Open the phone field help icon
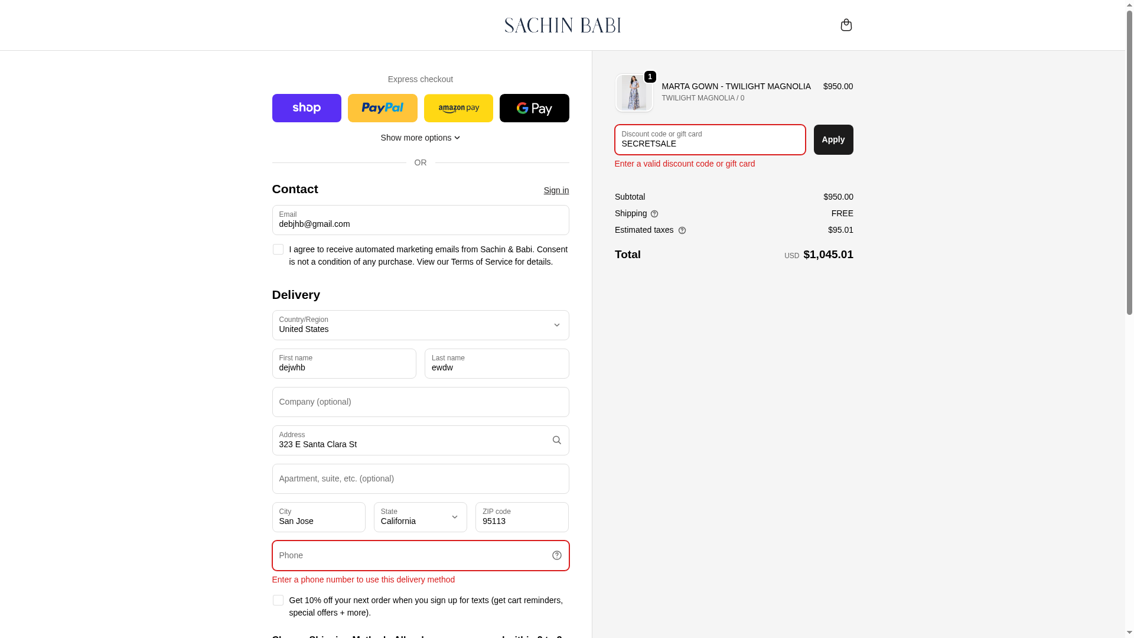The width and height of the screenshot is (1134, 638). point(556,555)
